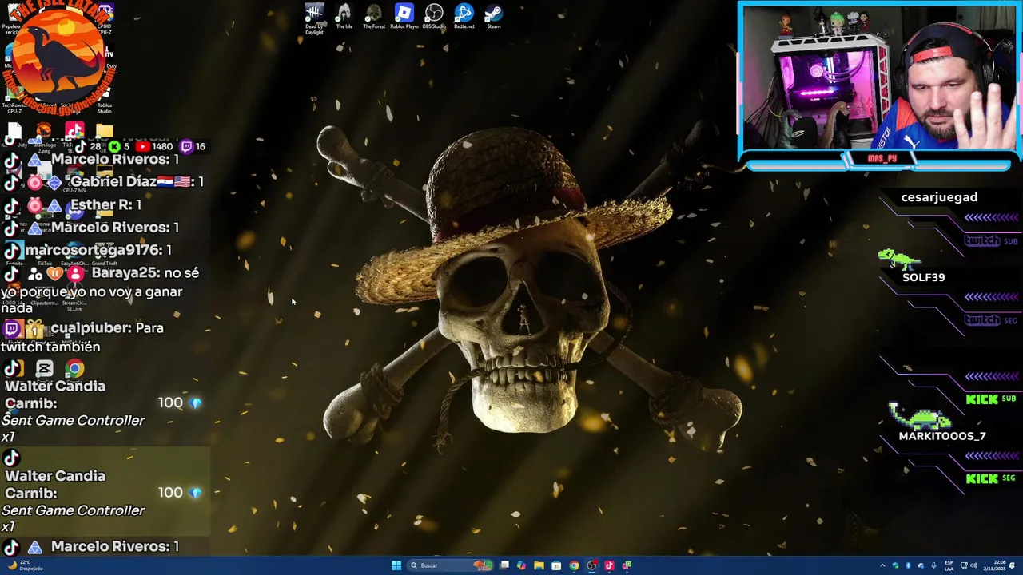Launch Battle.net from the desktop
This screenshot has width=1023, height=575.
[x=464, y=18]
